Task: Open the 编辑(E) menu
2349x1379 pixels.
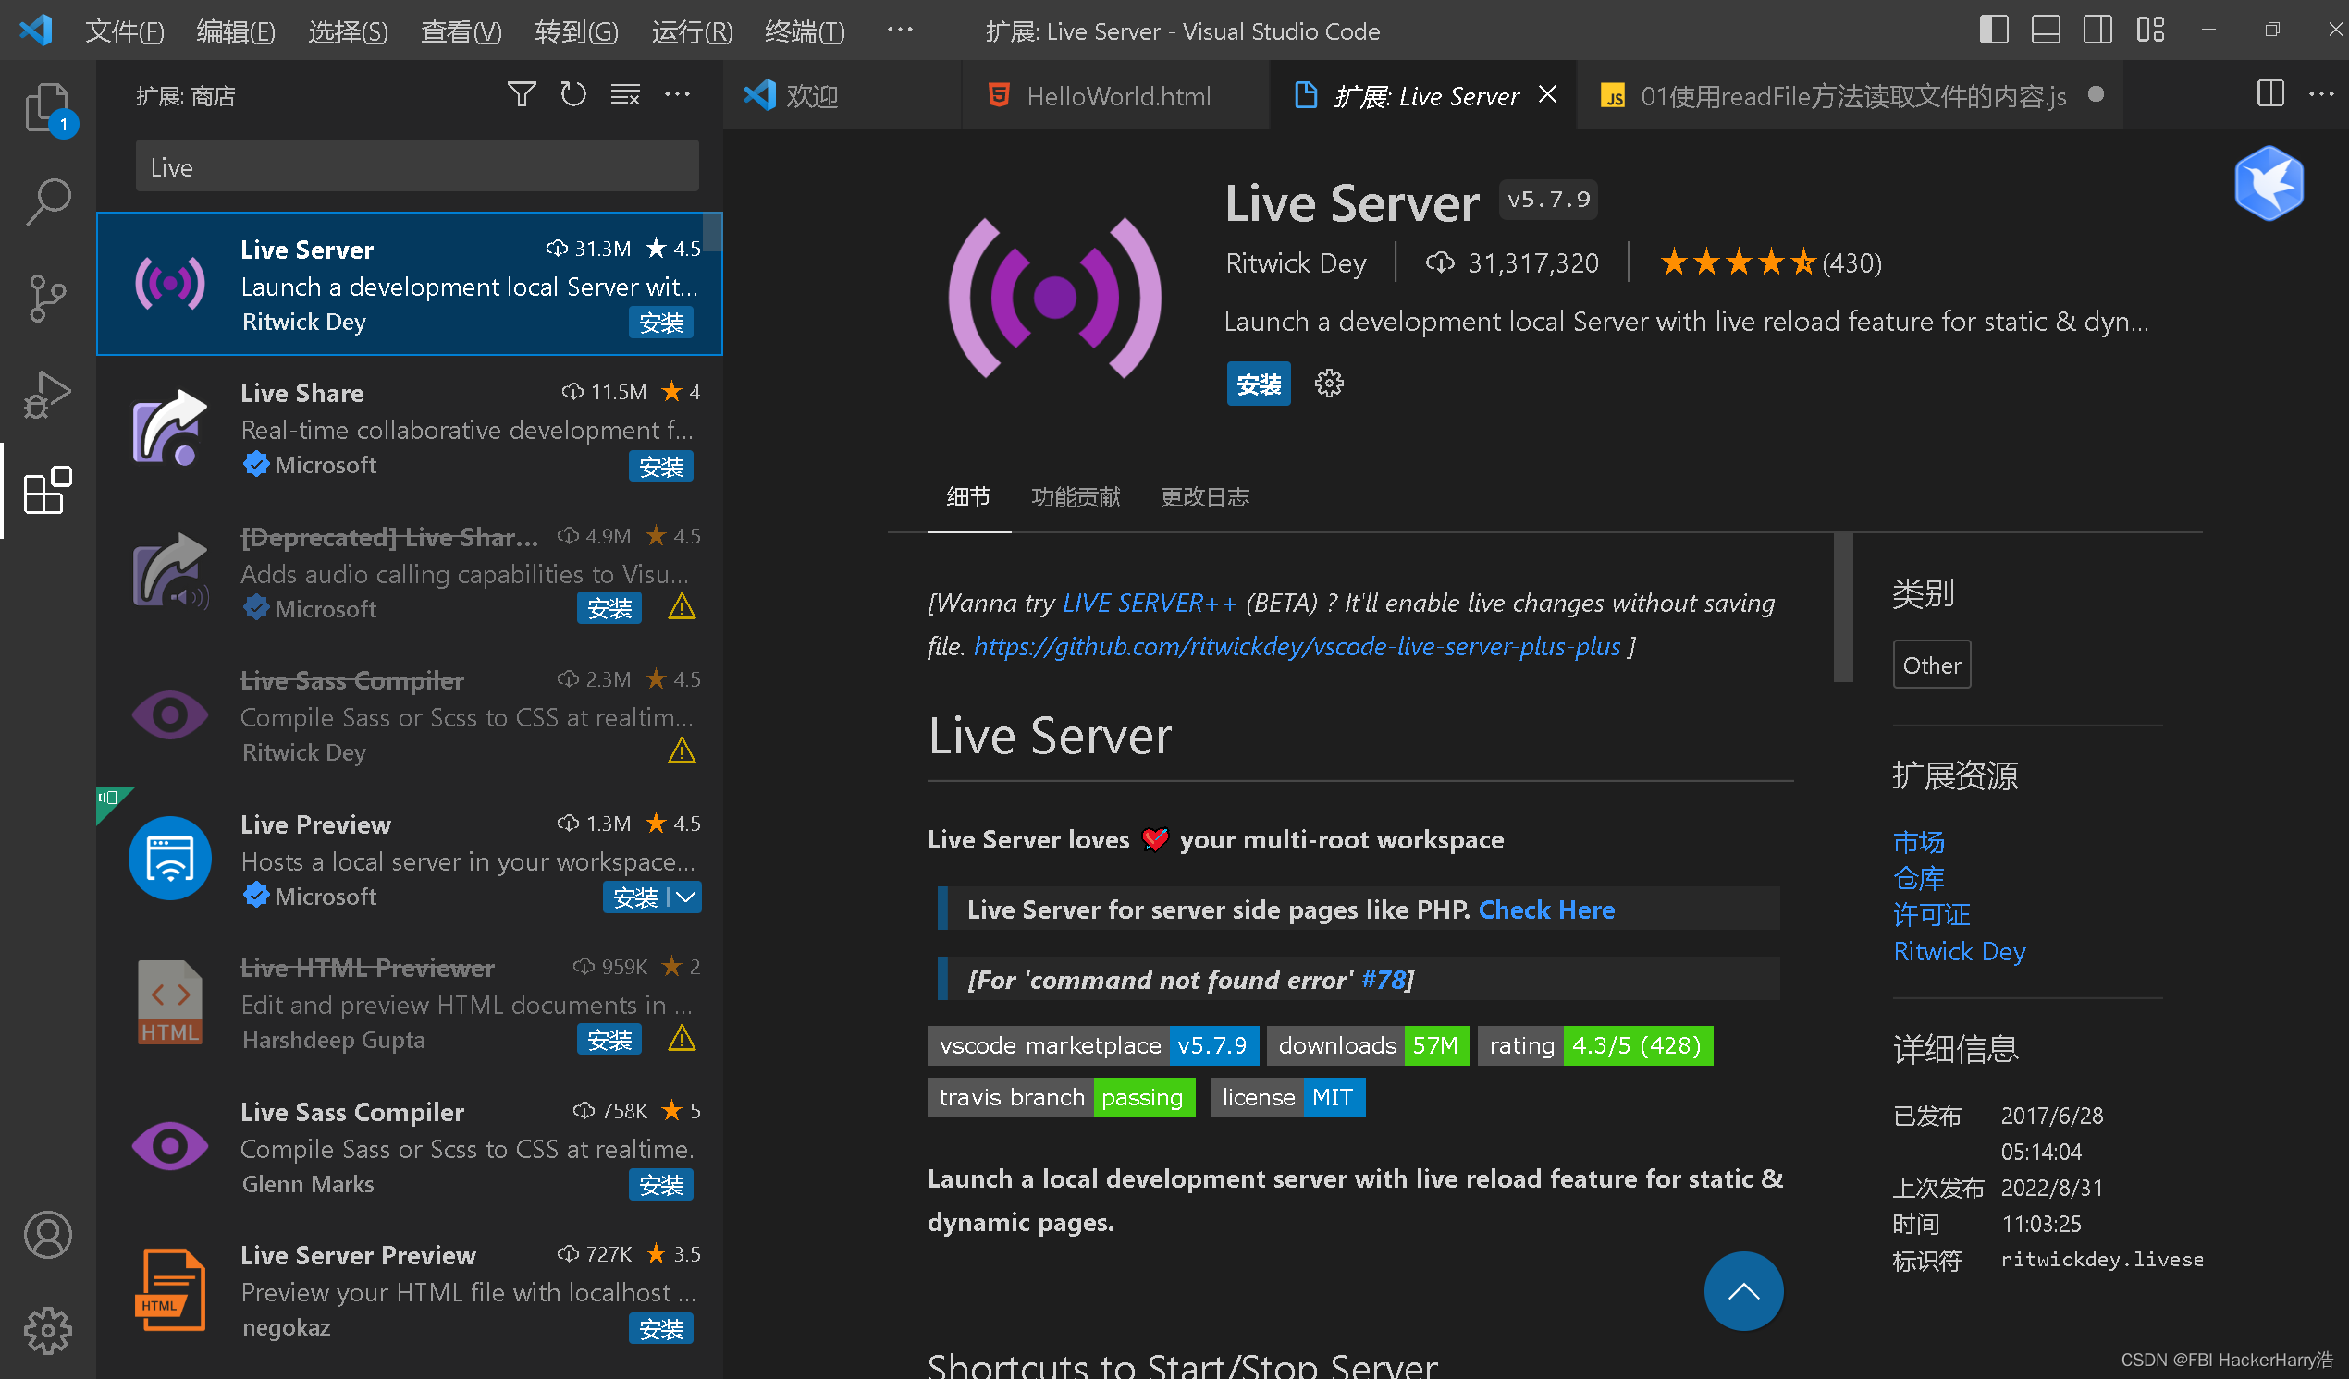Action: point(236,31)
